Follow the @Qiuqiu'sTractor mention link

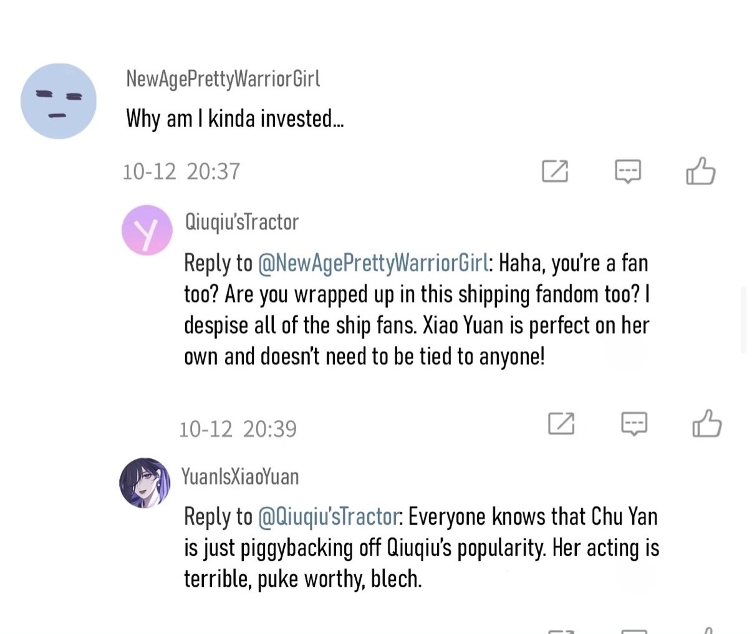point(328,517)
